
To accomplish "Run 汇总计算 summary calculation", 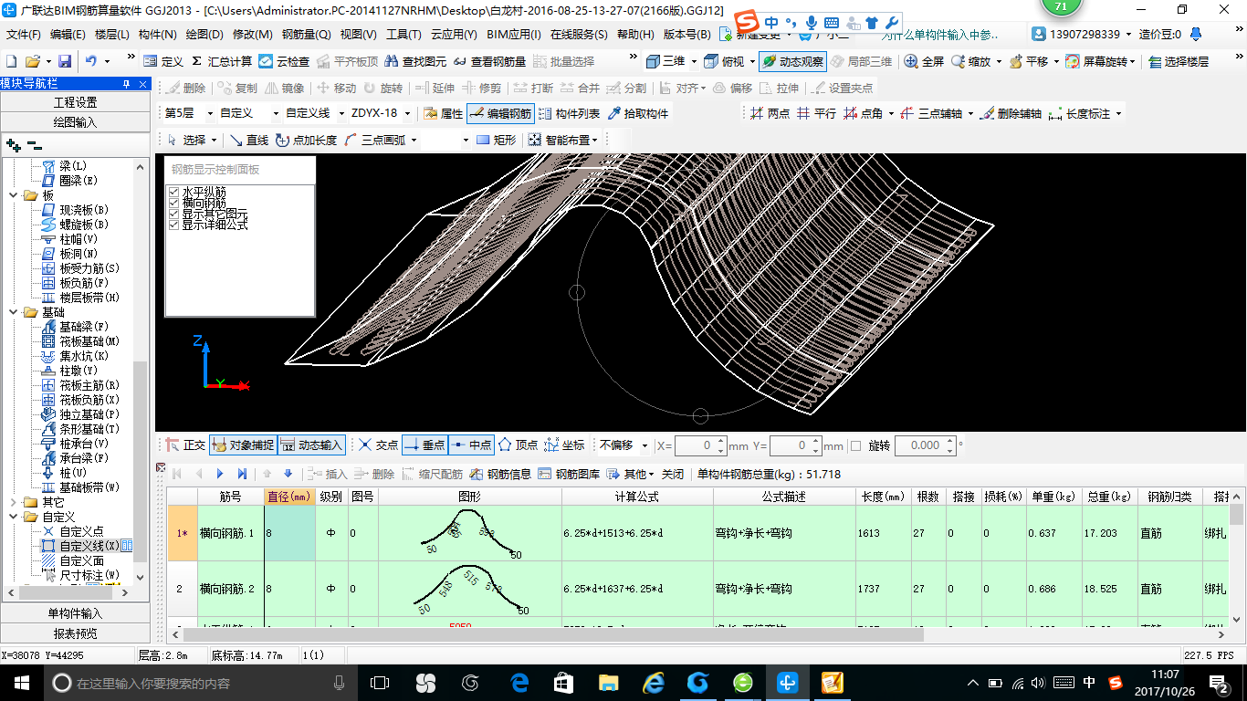I will (x=221, y=61).
